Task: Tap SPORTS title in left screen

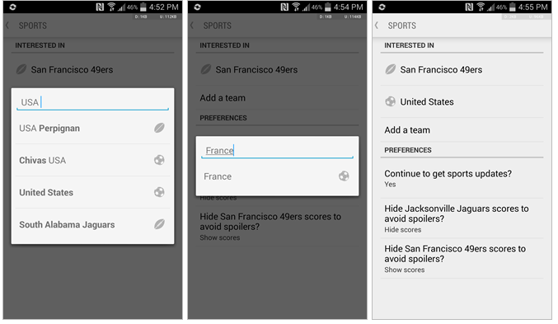Action: (33, 26)
